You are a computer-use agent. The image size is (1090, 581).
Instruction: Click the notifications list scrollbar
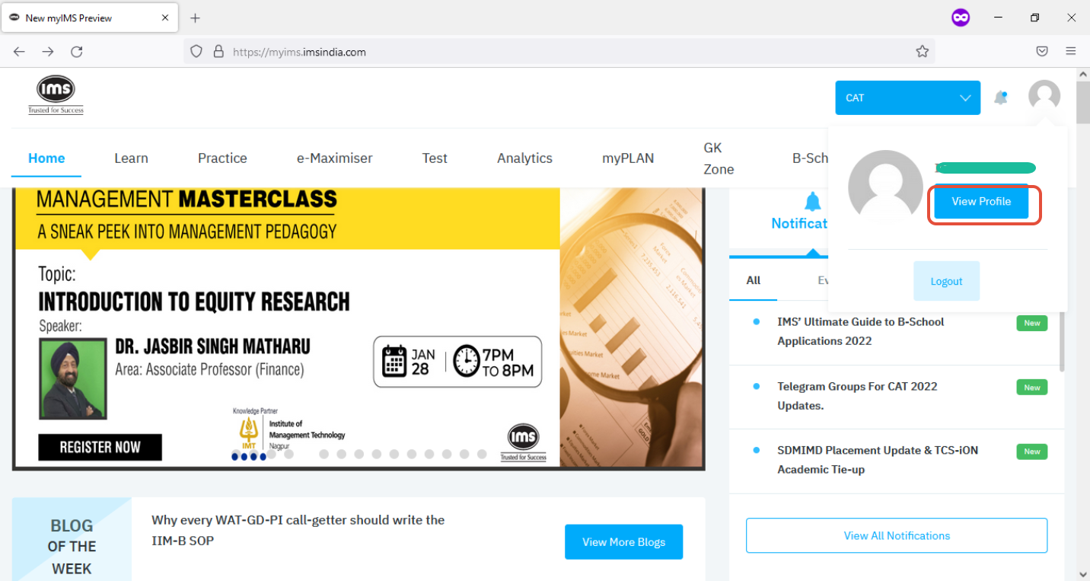click(x=1063, y=341)
